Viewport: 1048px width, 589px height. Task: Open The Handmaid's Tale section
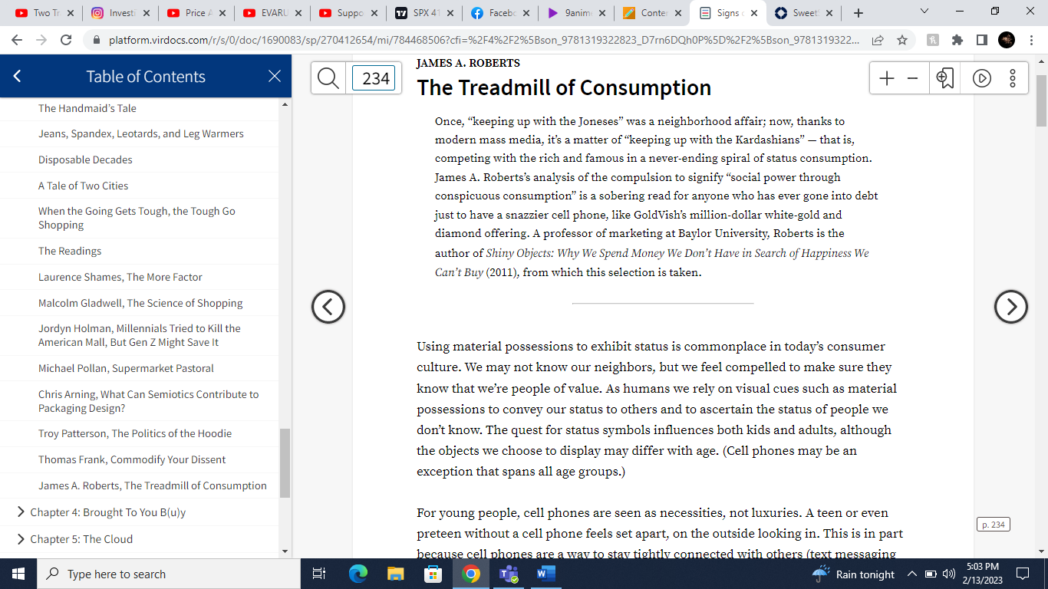point(87,108)
